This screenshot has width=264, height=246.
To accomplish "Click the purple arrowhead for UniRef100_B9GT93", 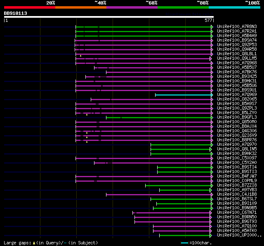I will pos(211,222).
